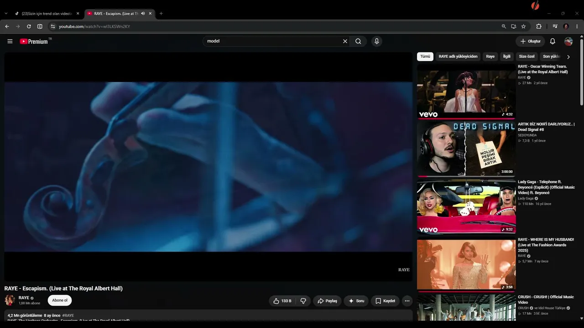The width and height of the screenshot is (584, 328).
Task: Like the video with thumbs up
Action: point(282,301)
